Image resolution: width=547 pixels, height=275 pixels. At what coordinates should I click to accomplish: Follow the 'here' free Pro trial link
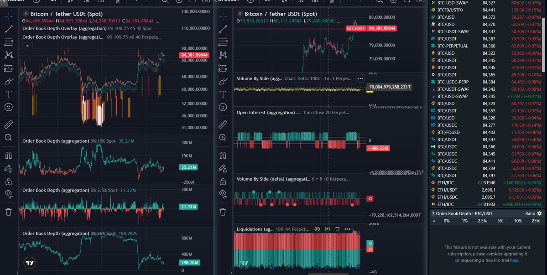(514, 260)
